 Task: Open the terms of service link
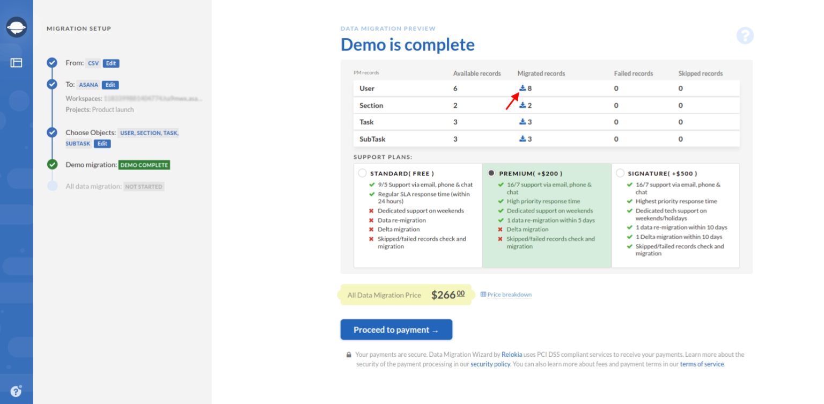point(702,364)
